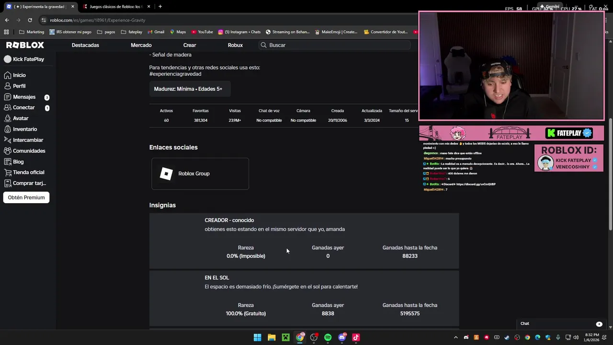Screen dimensions: 613x345
Task: Click the Favoritas value 381,304
Action: 201,120
